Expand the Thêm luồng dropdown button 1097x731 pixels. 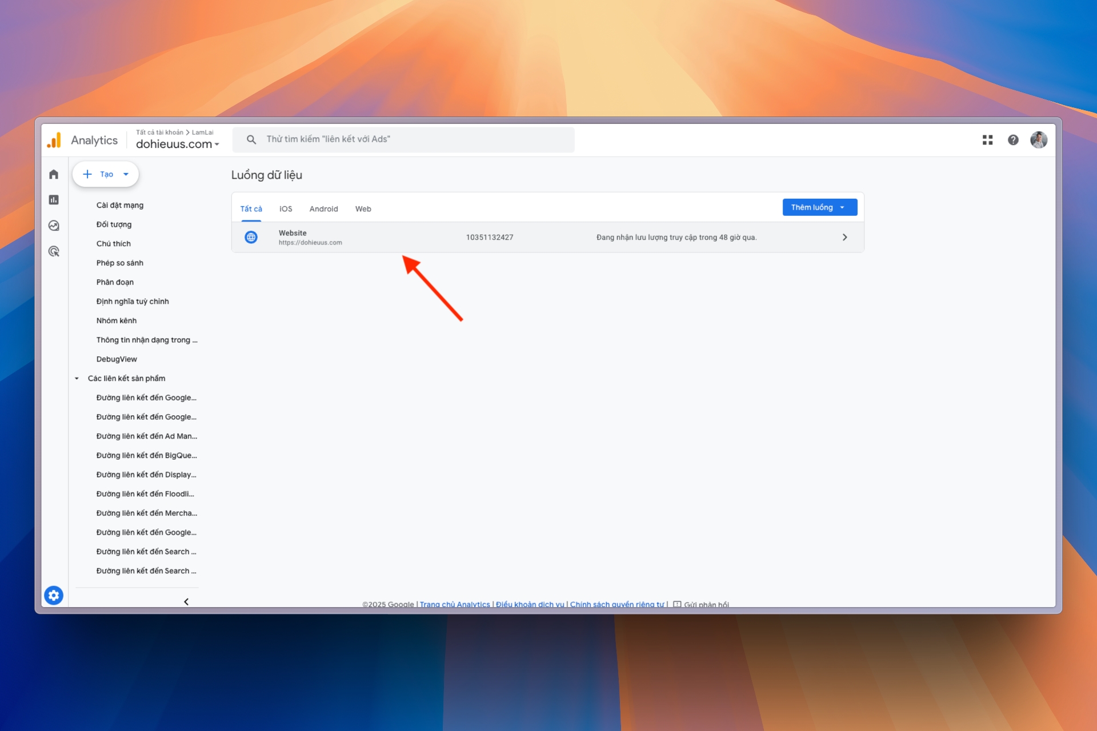tap(819, 207)
